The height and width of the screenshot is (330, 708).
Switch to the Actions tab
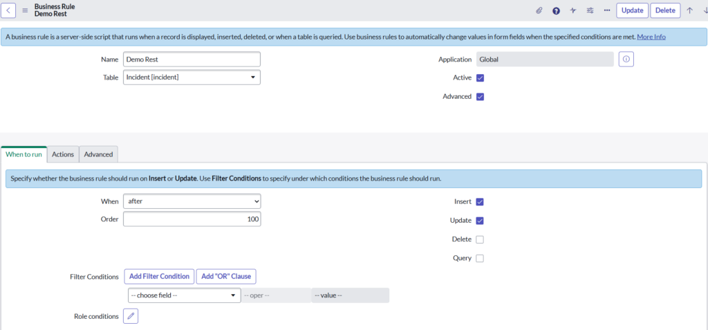63,154
